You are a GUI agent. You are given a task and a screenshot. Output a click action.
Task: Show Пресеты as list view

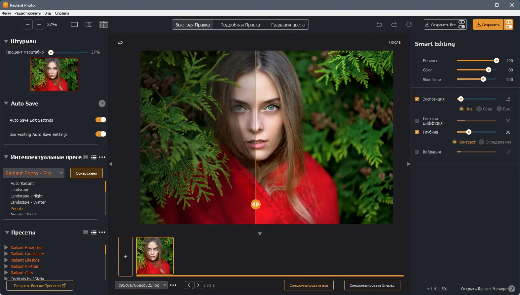coord(94,232)
